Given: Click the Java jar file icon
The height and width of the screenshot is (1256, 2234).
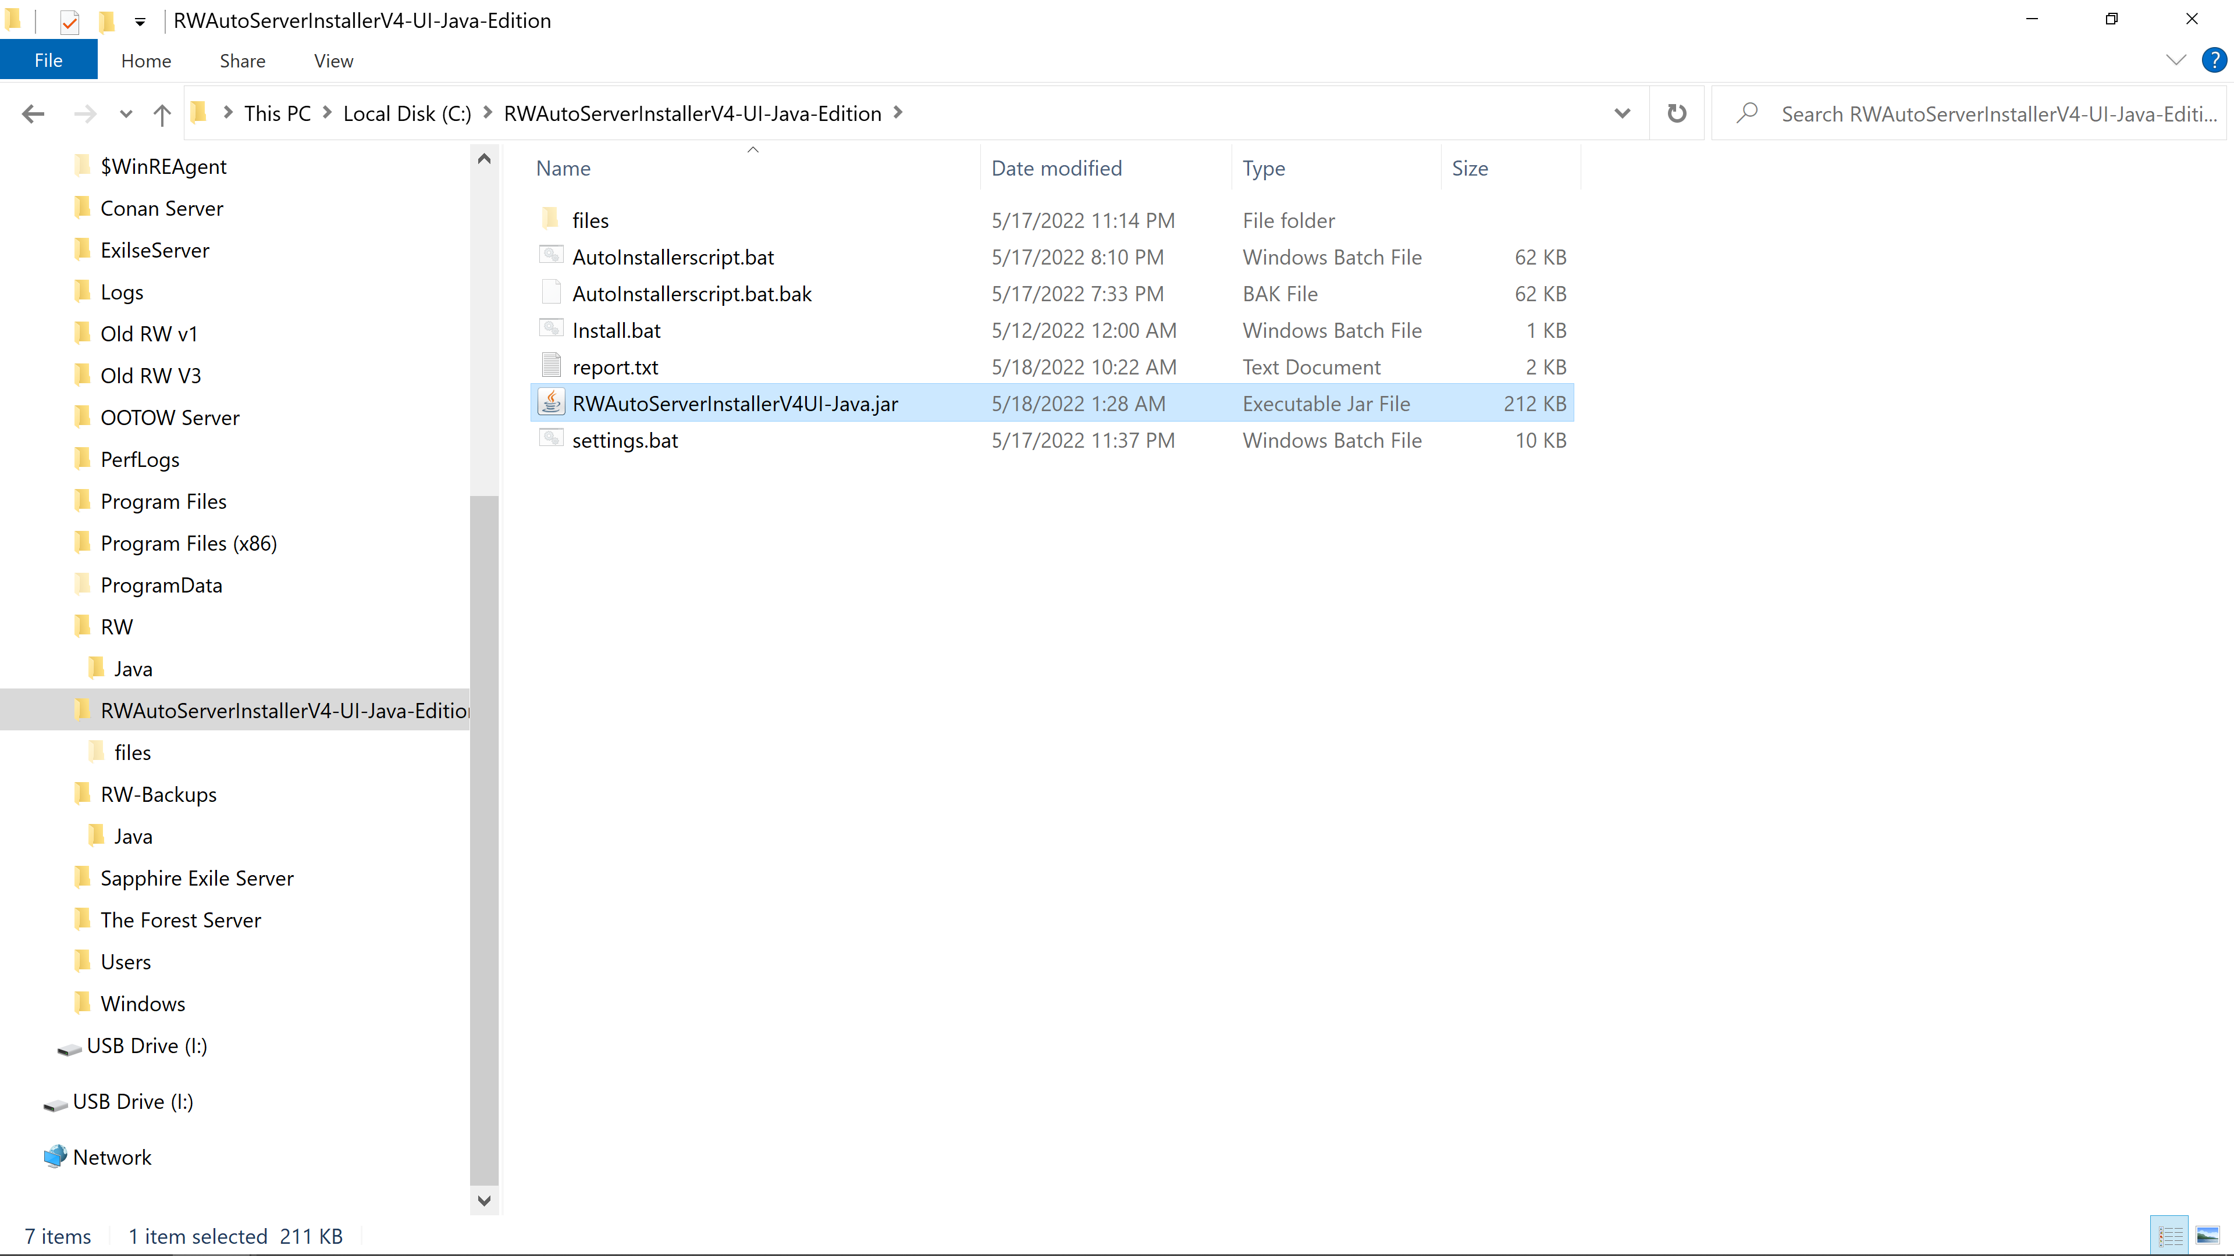Looking at the screenshot, I should point(552,403).
